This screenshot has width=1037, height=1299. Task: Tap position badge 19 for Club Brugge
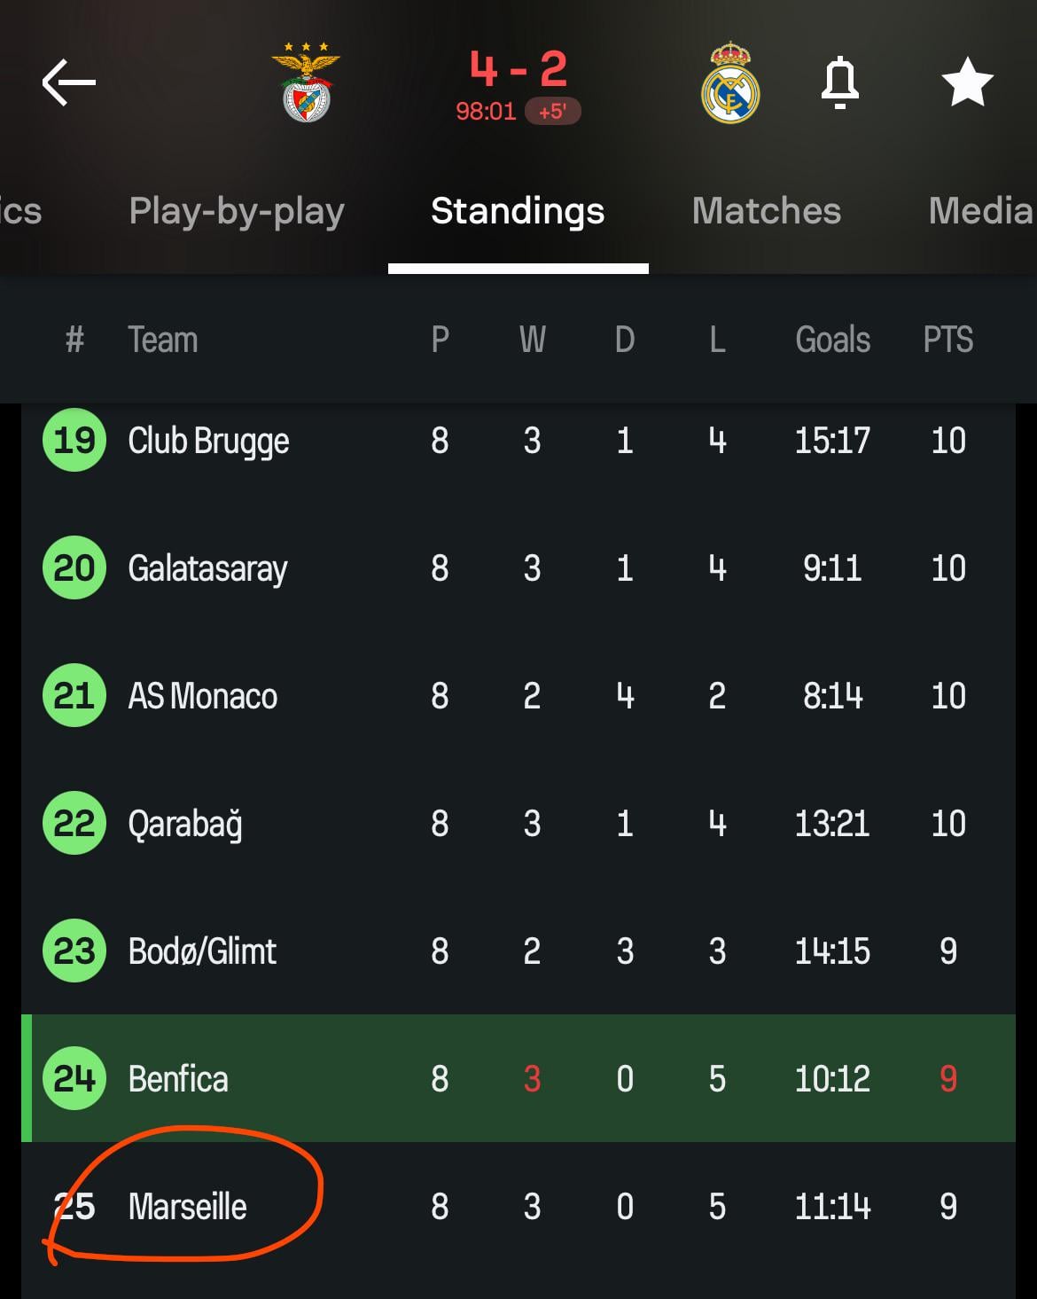[x=74, y=441]
